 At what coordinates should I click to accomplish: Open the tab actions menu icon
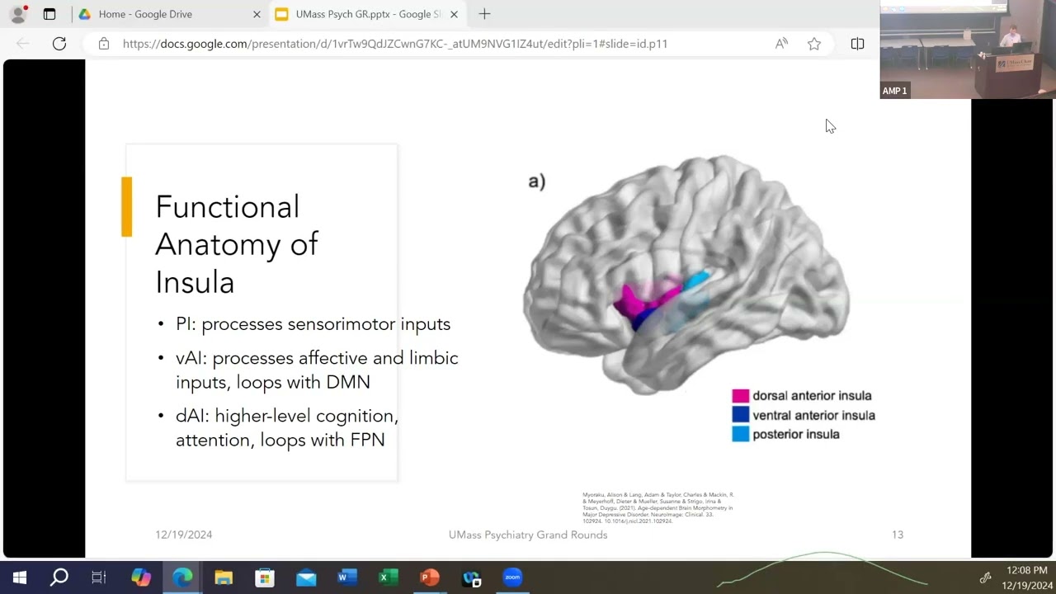[49, 14]
